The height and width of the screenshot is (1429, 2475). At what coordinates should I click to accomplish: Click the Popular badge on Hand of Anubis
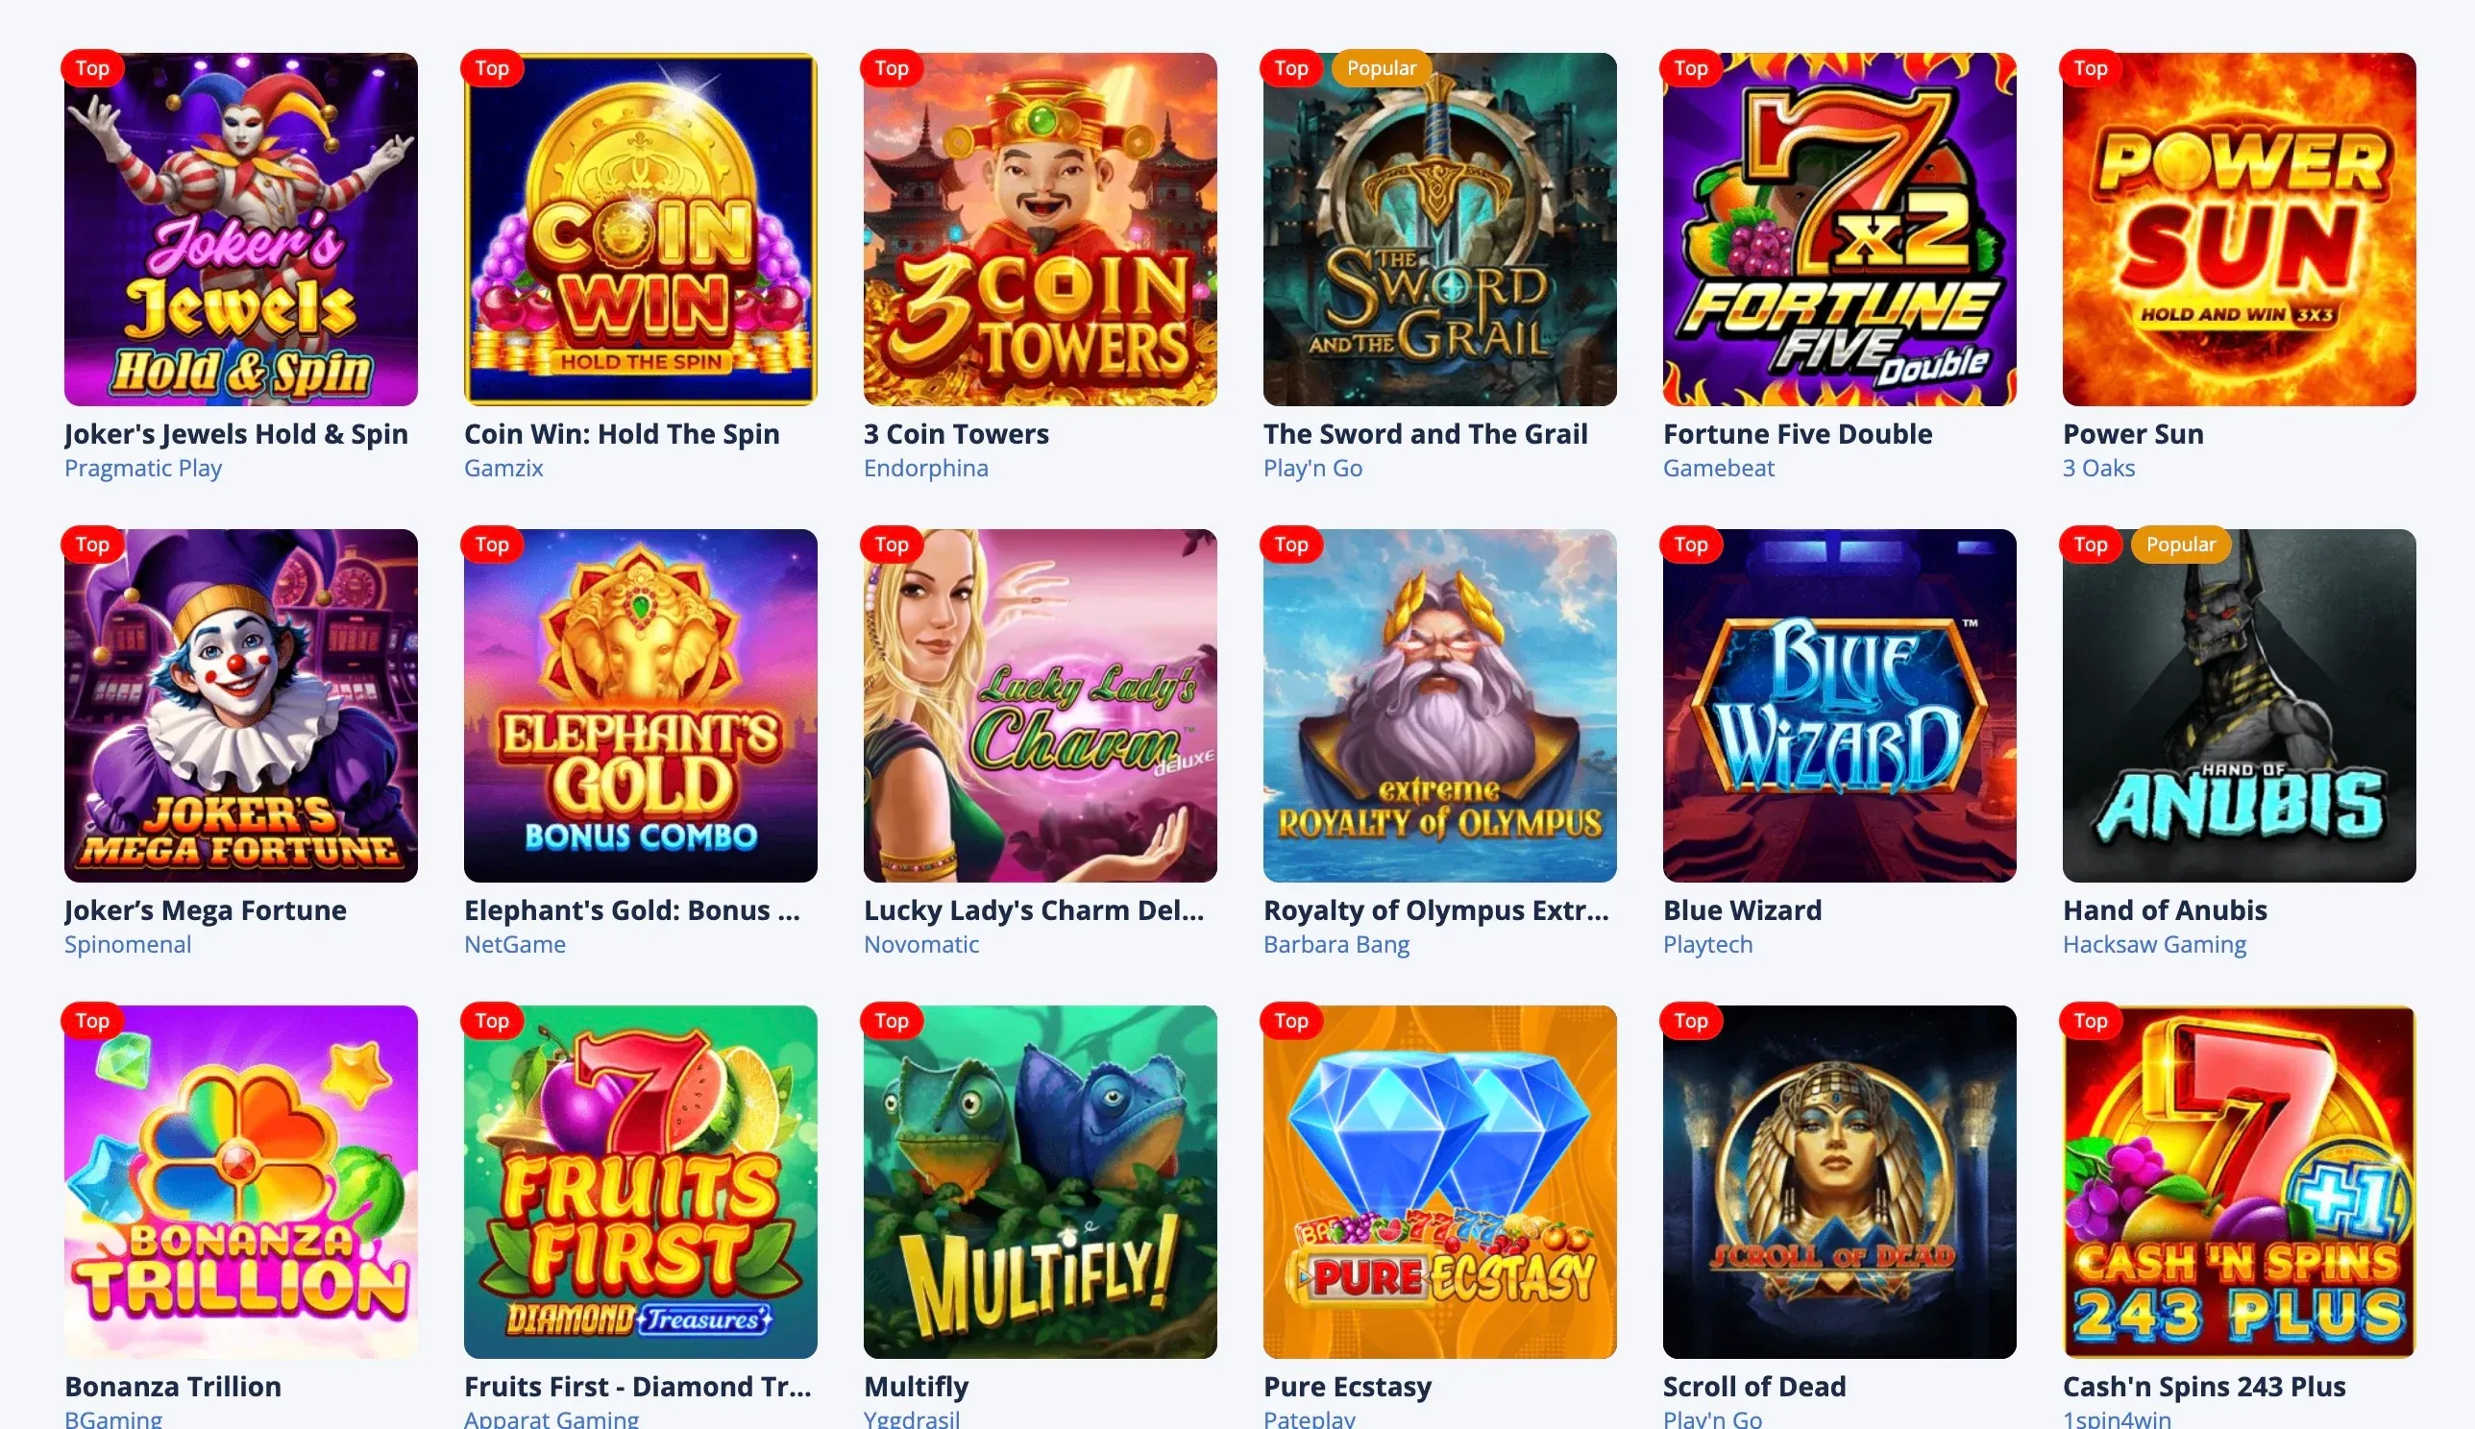tap(2179, 544)
